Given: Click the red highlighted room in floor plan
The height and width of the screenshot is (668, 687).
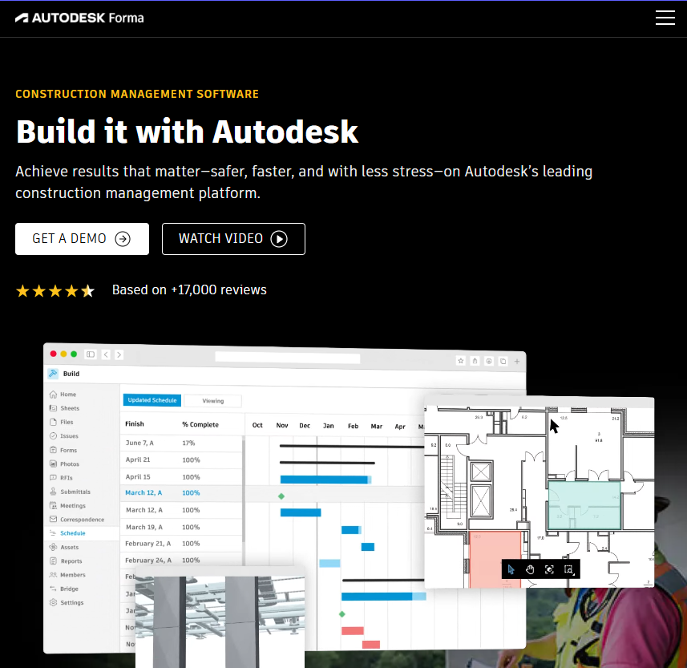Looking at the screenshot, I should coord(495,559).
